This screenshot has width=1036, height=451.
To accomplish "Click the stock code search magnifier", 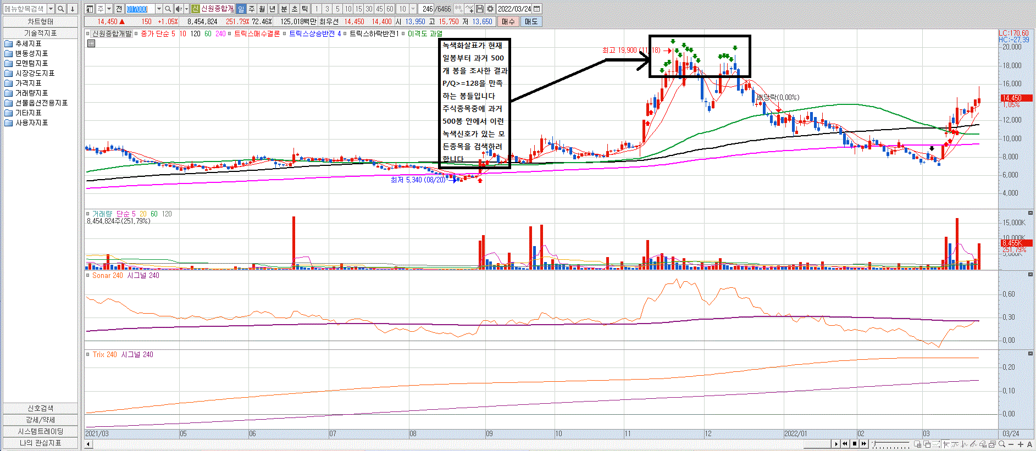I will (x=168, y=9).
